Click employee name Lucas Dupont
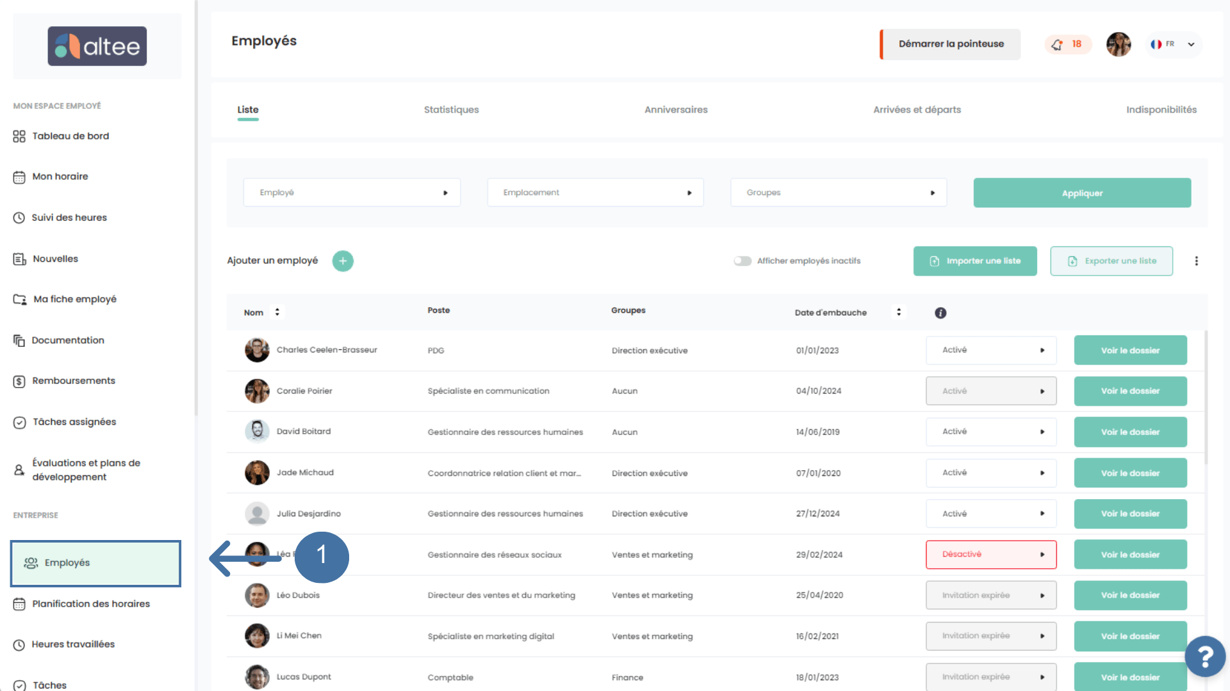 tap(304, 677)
